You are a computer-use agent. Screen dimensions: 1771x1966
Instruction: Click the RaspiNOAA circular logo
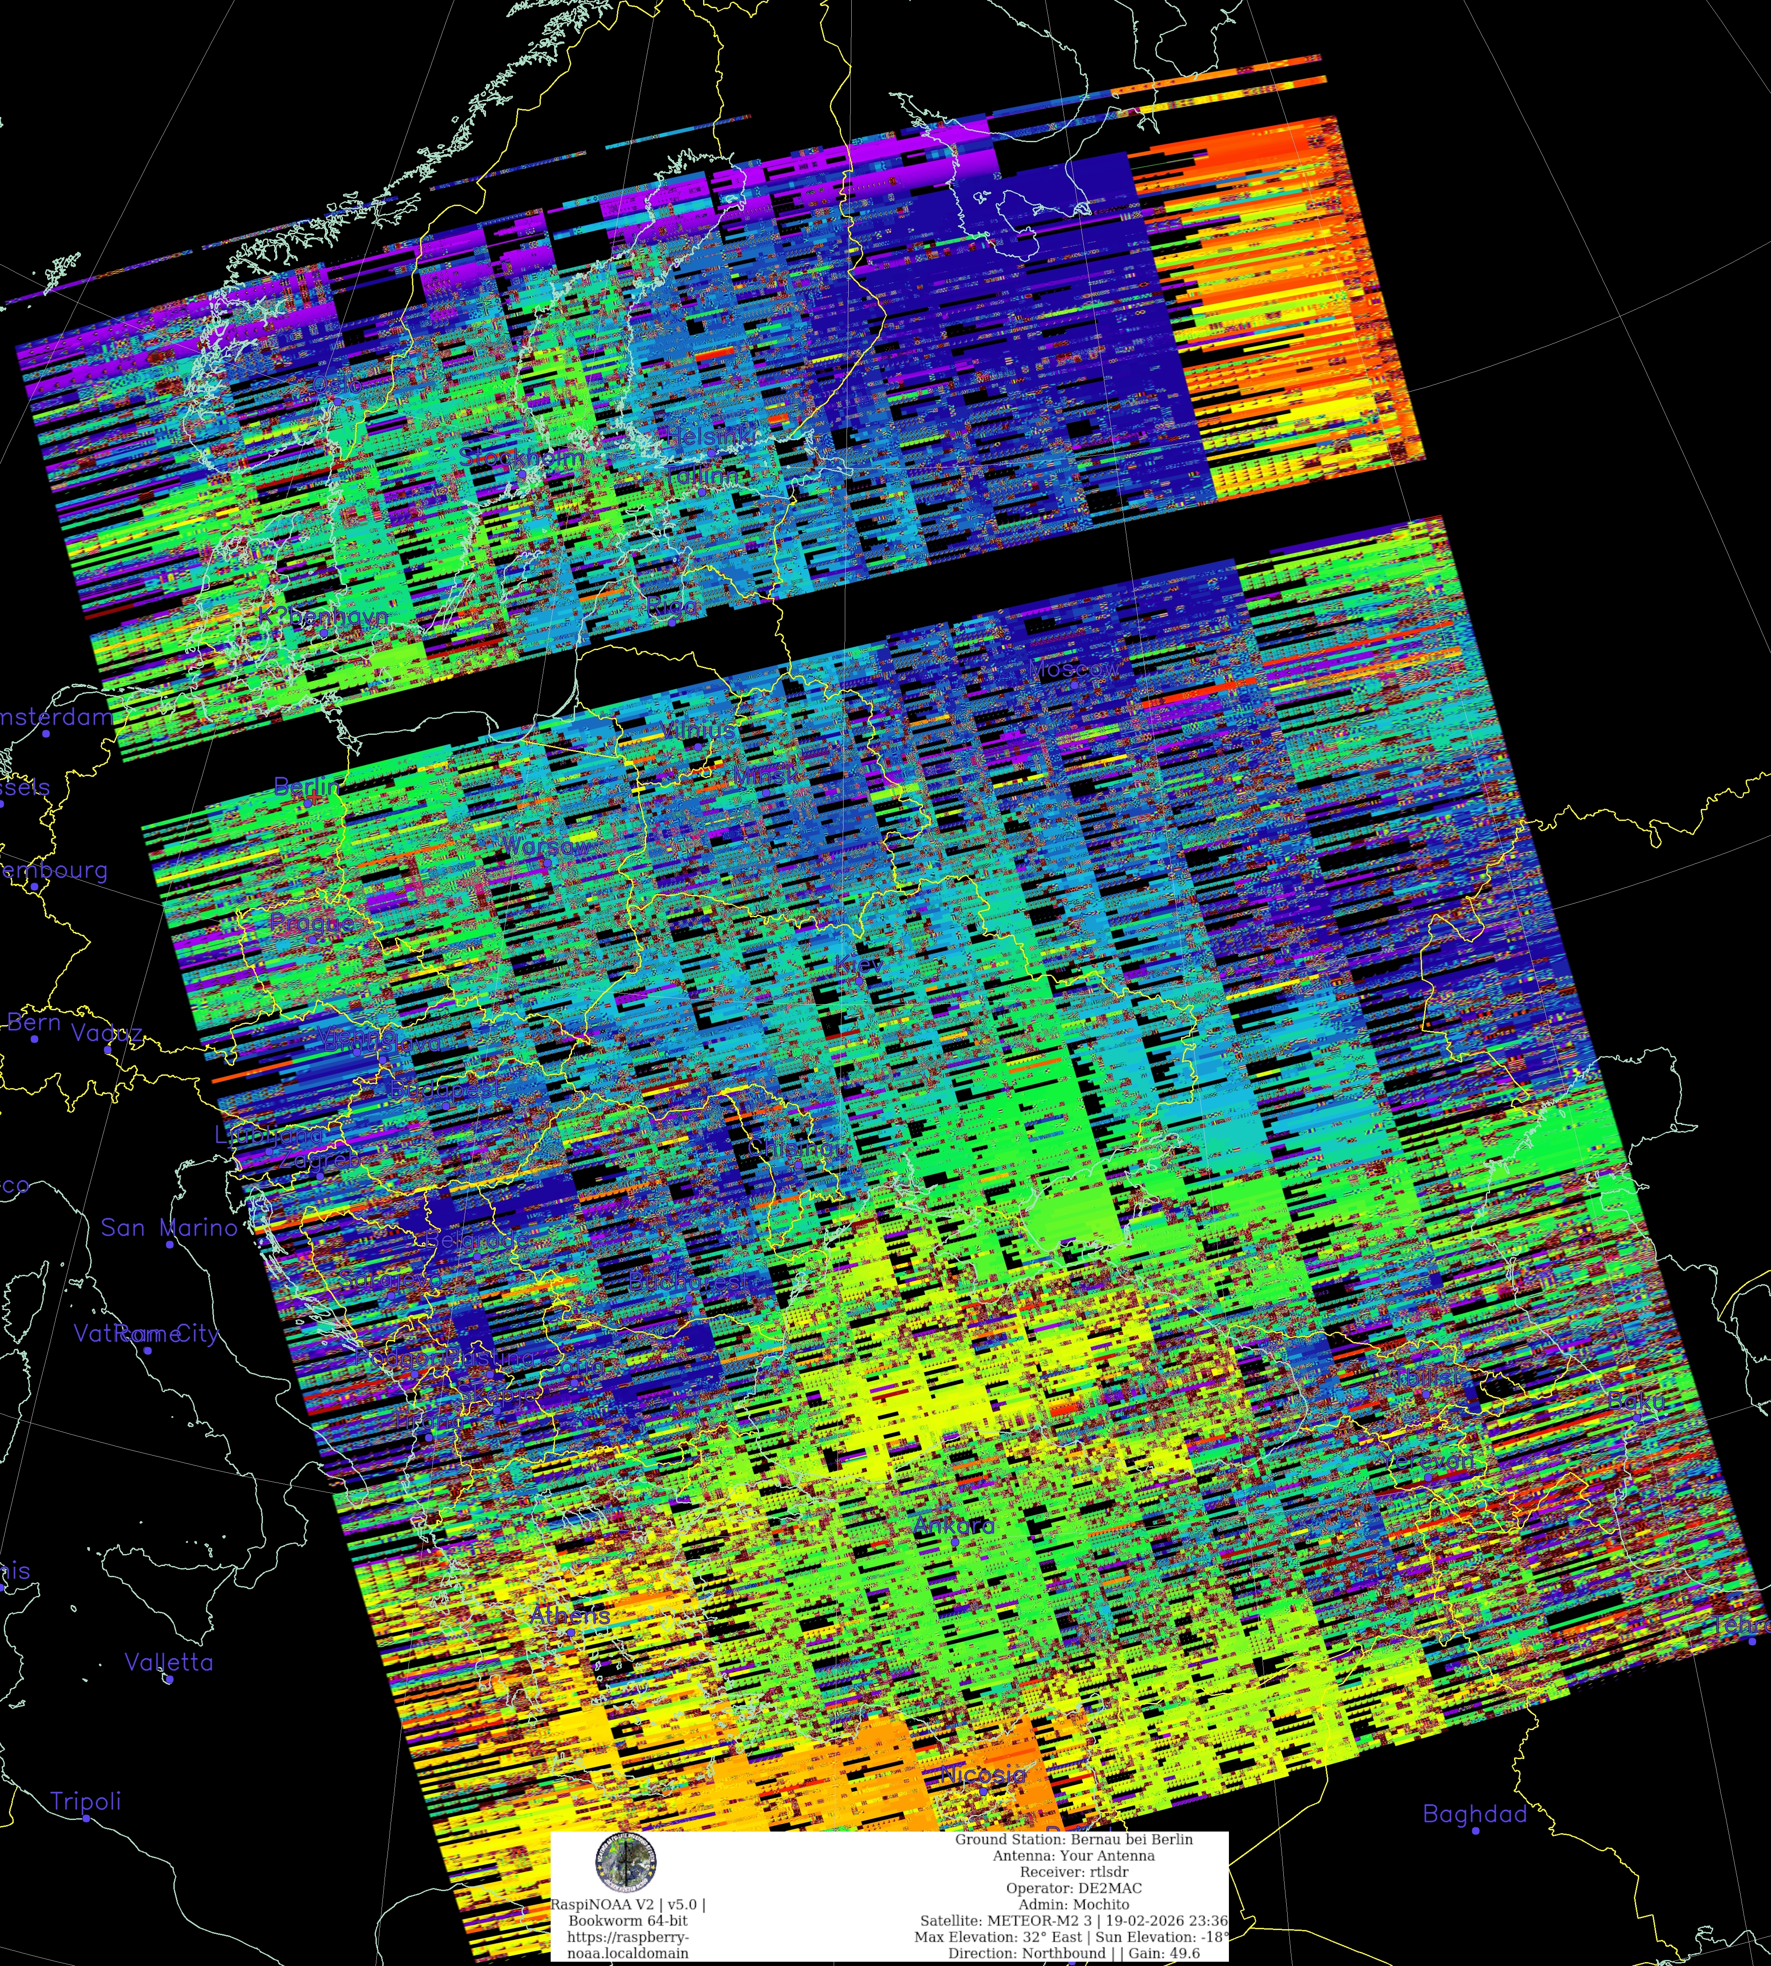tap(626, 1861)
